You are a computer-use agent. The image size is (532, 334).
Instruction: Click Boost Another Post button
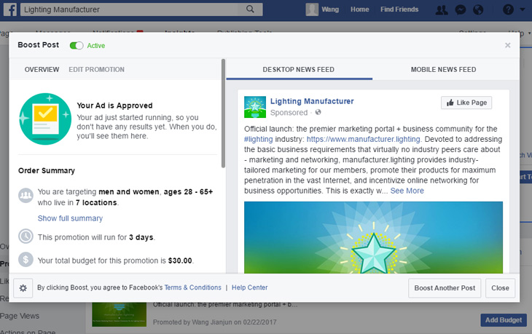click(x=445, y=288)
